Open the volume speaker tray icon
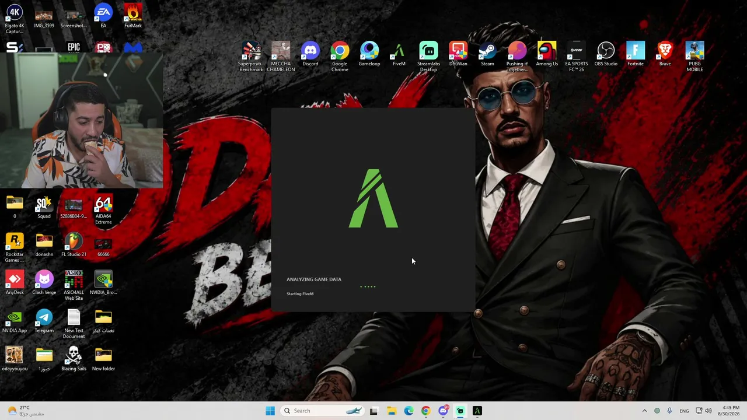 [x=708, y=411]
